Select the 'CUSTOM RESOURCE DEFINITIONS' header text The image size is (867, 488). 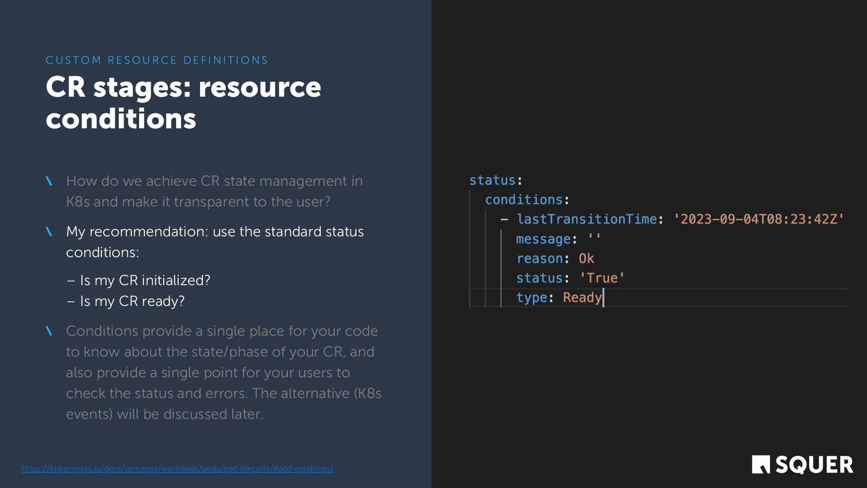(x=157, y=60)
